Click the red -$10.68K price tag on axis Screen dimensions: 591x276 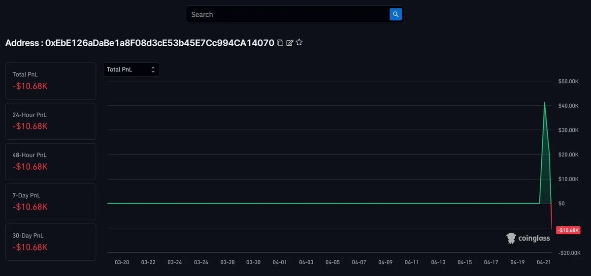(x=568, y=230)
